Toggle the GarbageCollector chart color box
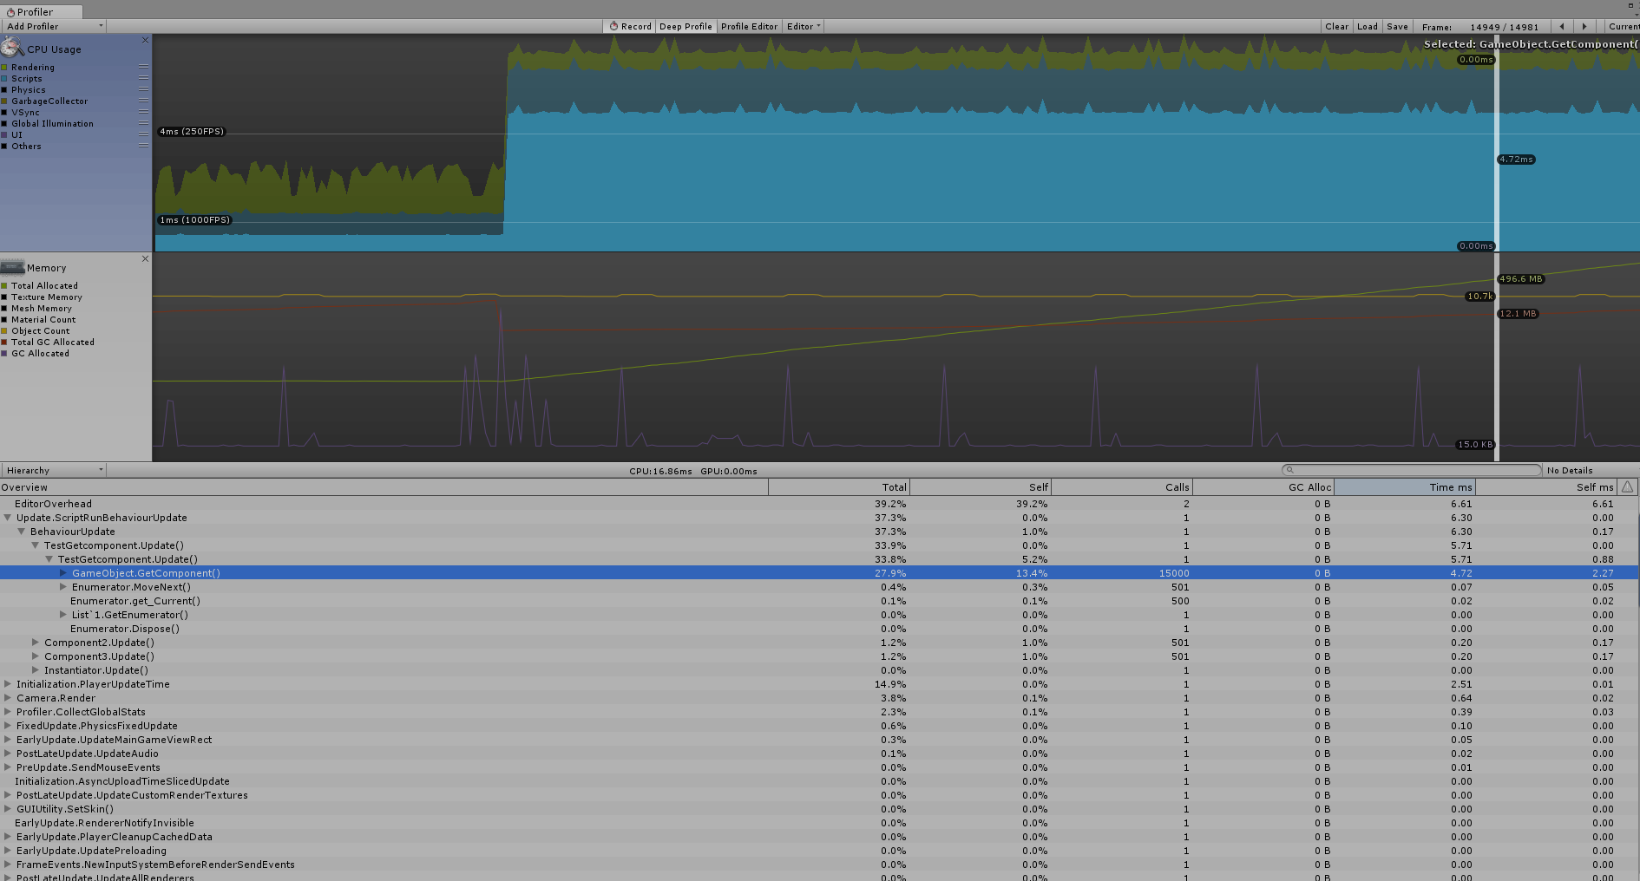1640x881 pixels. (4, 101)
